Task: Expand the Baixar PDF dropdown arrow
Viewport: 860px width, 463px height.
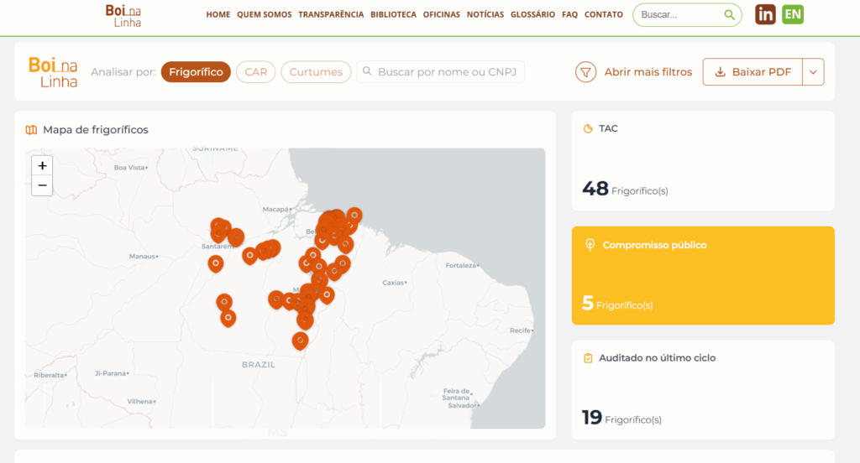Action: tap(813, 72)
